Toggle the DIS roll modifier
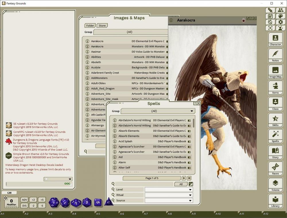 [x=24, y=205]
